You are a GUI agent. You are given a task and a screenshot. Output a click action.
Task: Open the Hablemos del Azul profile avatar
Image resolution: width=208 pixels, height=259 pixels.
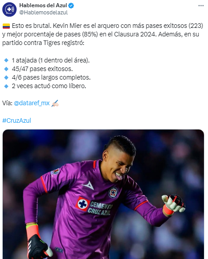click(x=9, y=9)
